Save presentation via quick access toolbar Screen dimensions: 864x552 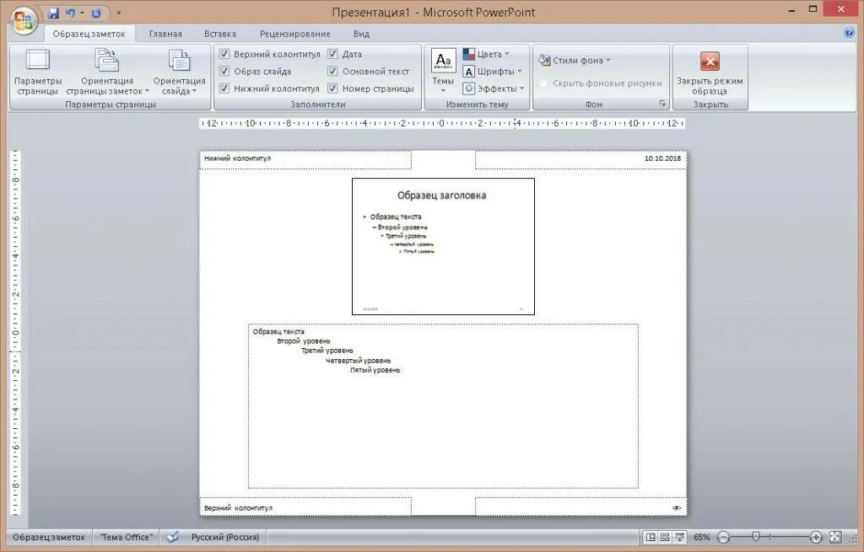point(53,13)
